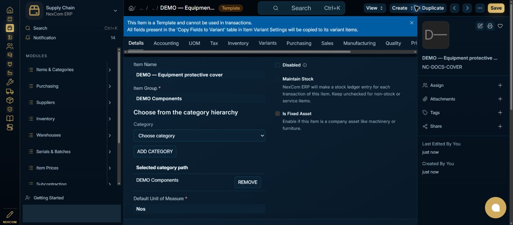
Task: Expand the Suppliers module
Action: click(x=110, y=102)
